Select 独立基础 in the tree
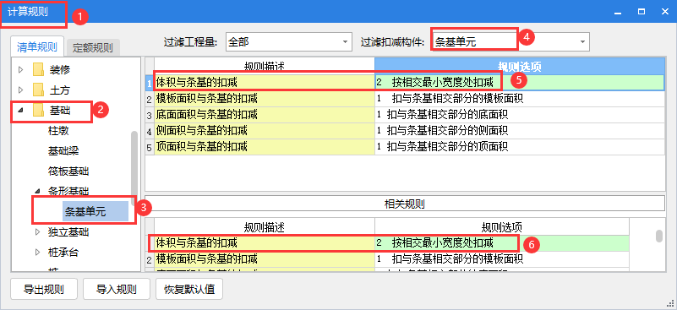Image resolution: width=677 pixels, height=310 pixels. (68, 232)
